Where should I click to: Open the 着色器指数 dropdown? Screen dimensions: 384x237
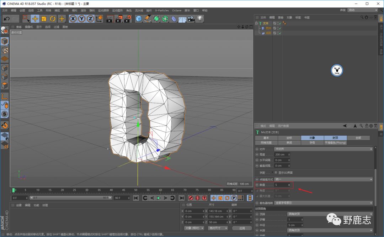point(324,203)
